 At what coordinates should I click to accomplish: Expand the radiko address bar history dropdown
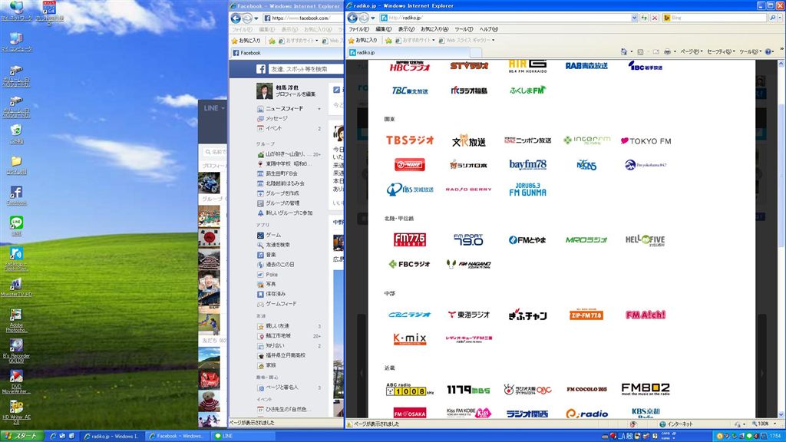tap(635, 18)
